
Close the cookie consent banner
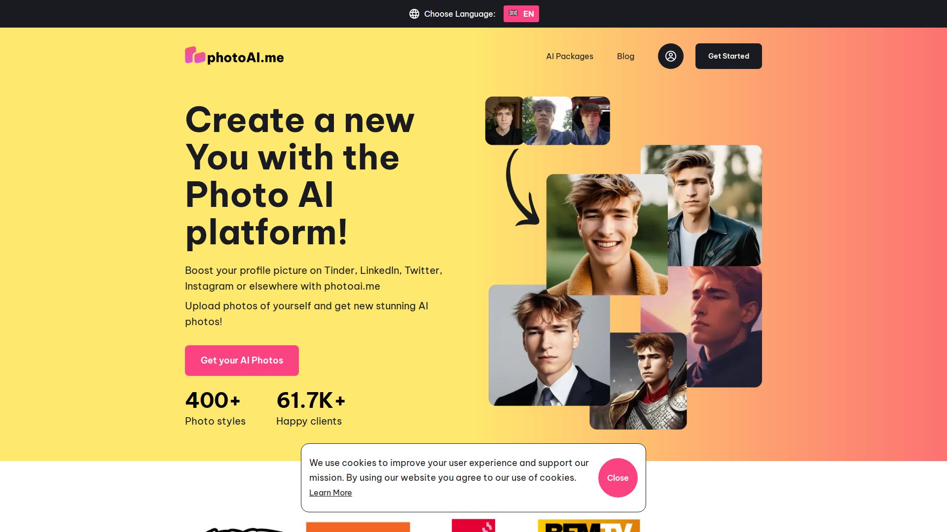[x=618, y=478]
